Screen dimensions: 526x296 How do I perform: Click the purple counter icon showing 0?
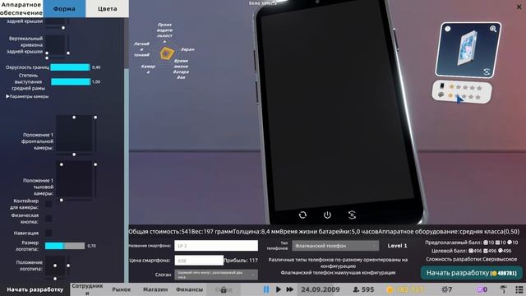coord(482,289)
